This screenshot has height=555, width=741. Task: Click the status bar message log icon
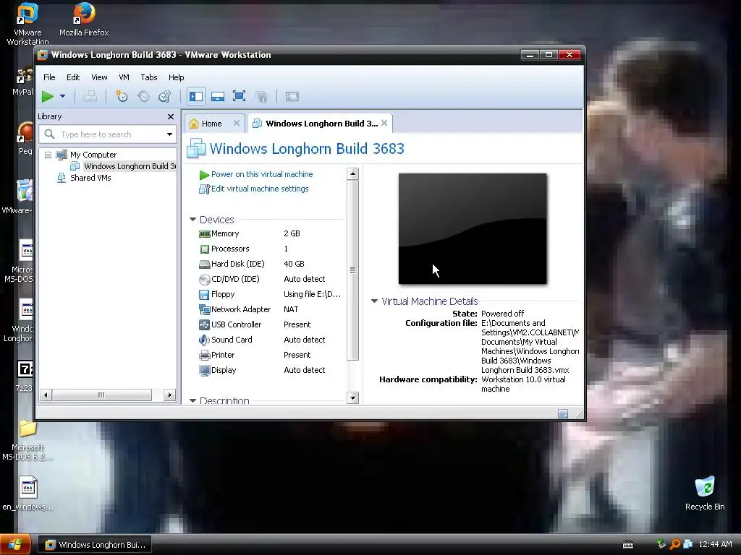(x=563, y=414)
